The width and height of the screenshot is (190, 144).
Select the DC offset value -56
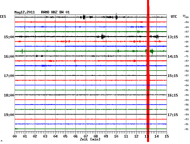tap(186, 105)
